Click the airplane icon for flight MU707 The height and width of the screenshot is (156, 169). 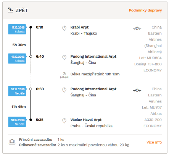[137, 90]
